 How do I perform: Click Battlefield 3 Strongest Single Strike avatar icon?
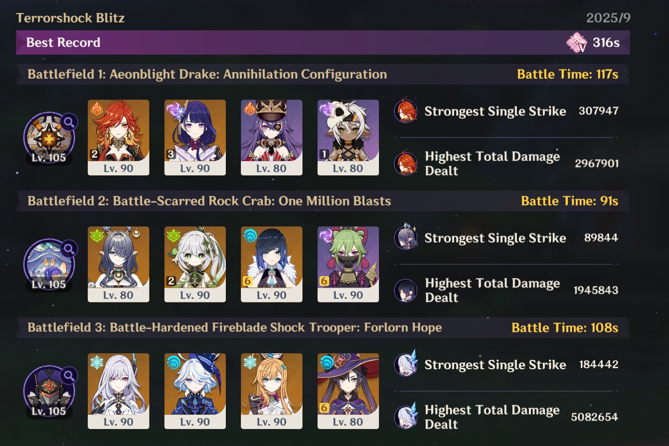point(406,364)
